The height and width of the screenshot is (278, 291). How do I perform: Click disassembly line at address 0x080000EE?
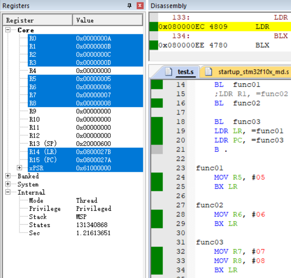point(225,45)
